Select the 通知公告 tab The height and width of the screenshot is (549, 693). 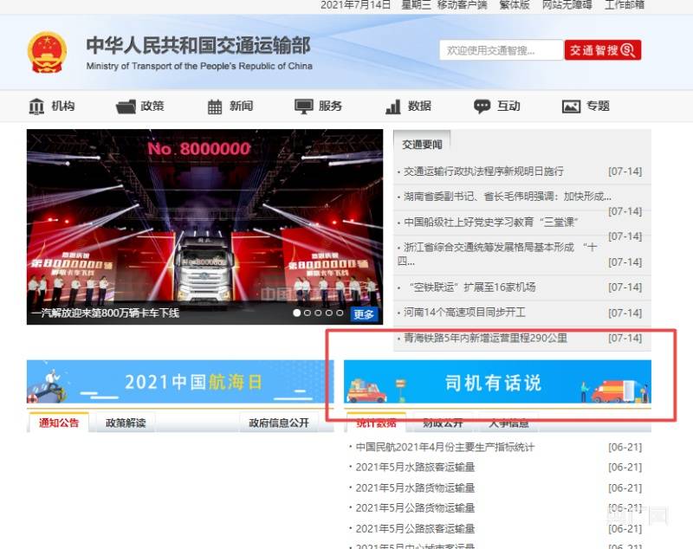(x=58, y=423)
